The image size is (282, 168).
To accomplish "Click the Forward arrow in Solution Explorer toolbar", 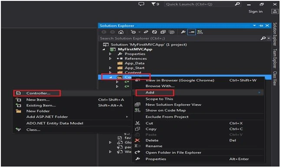I will (112, 32).
